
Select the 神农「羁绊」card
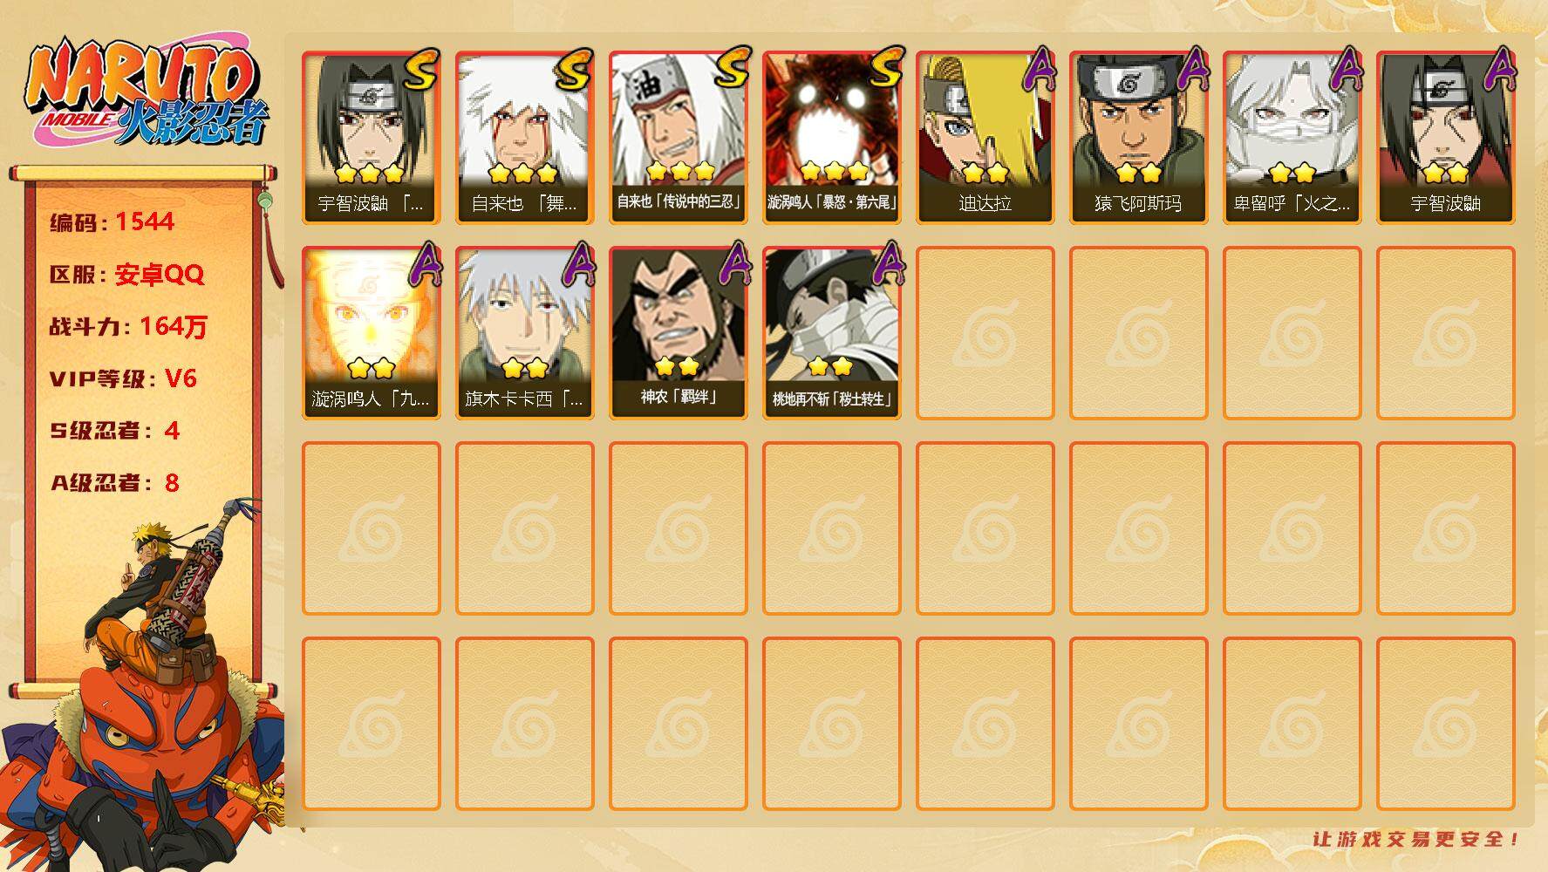(678, 333)
